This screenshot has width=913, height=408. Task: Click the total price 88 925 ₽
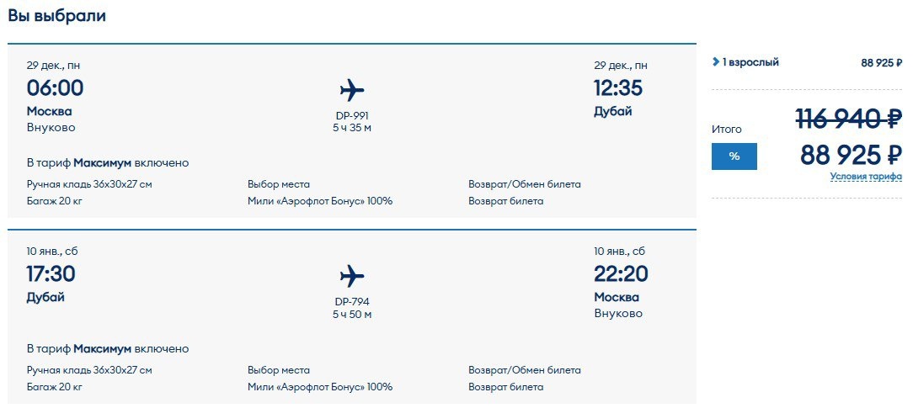[852, 155]
